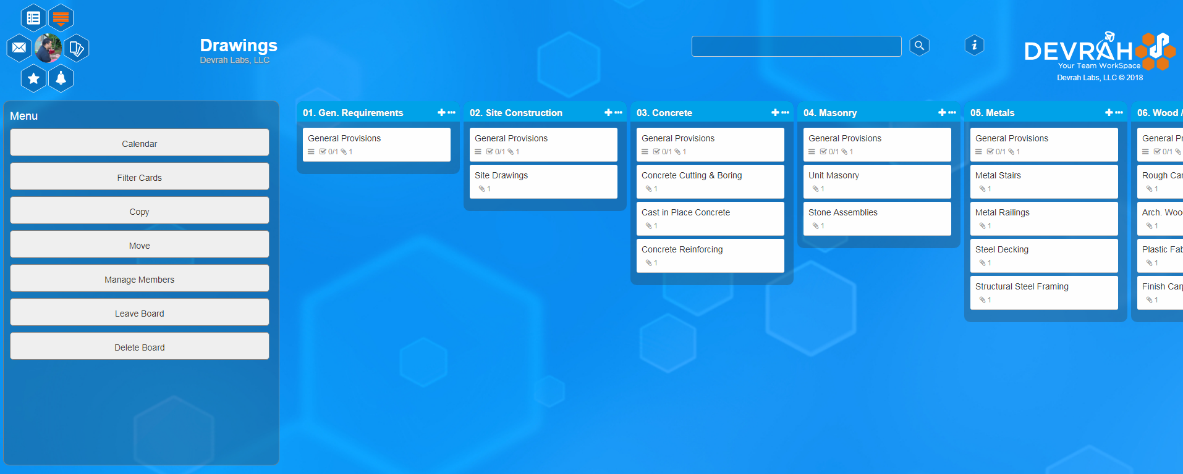Open Manage Members

pos(140,279)
